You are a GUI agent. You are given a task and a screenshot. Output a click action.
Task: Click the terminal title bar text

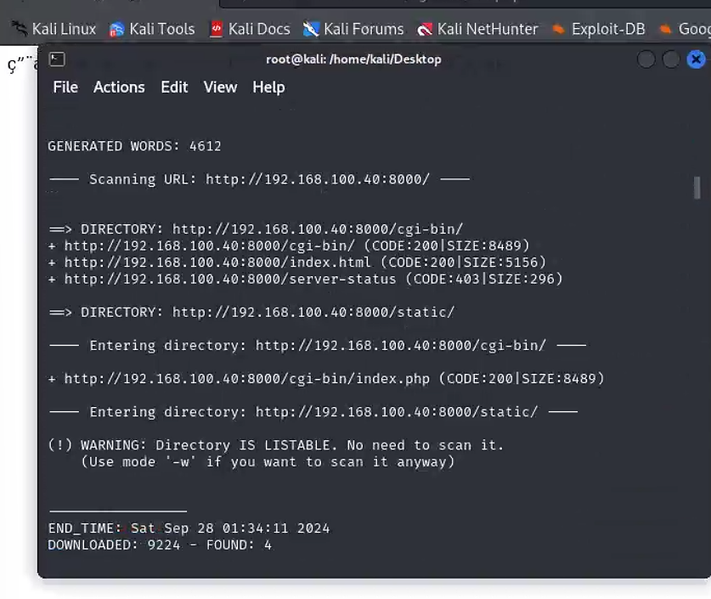coord(353,59)
